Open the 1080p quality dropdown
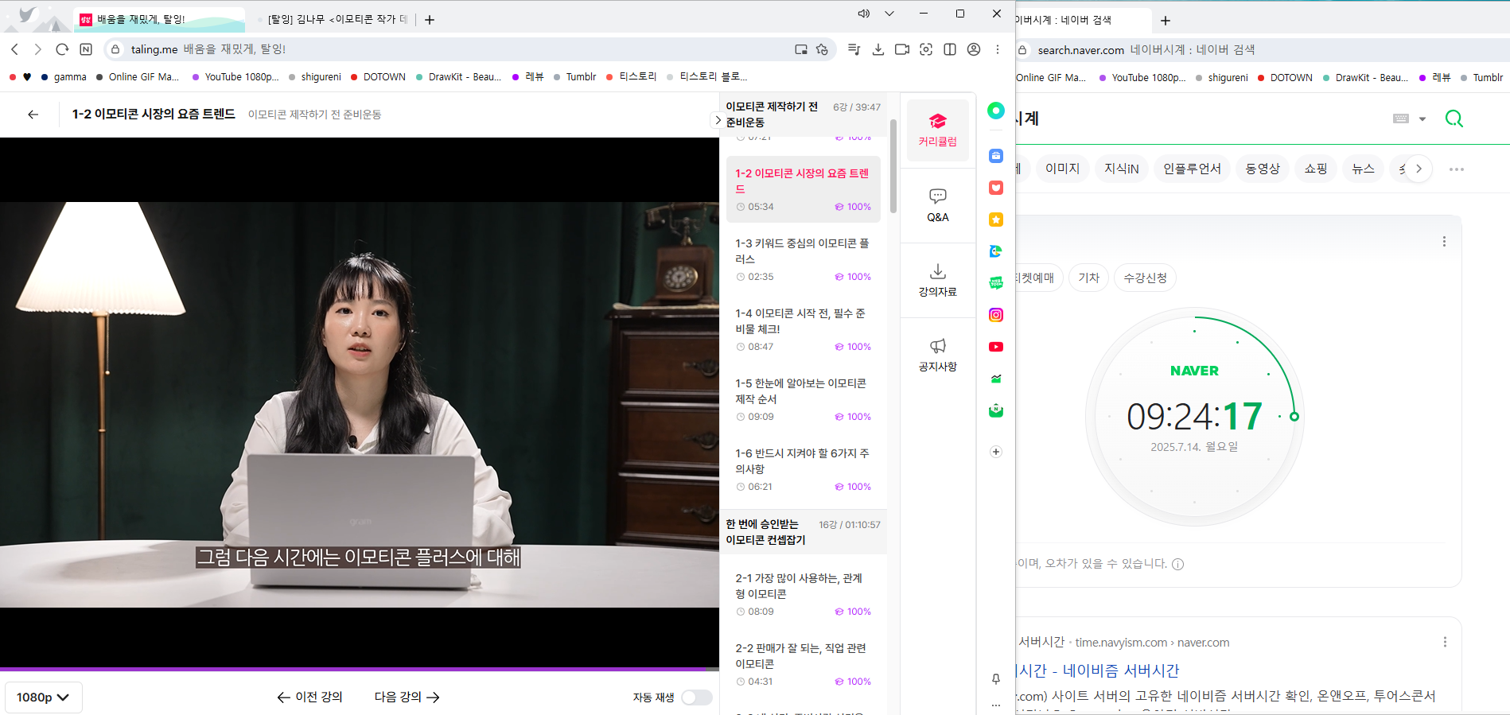 (x=43, y=698)
